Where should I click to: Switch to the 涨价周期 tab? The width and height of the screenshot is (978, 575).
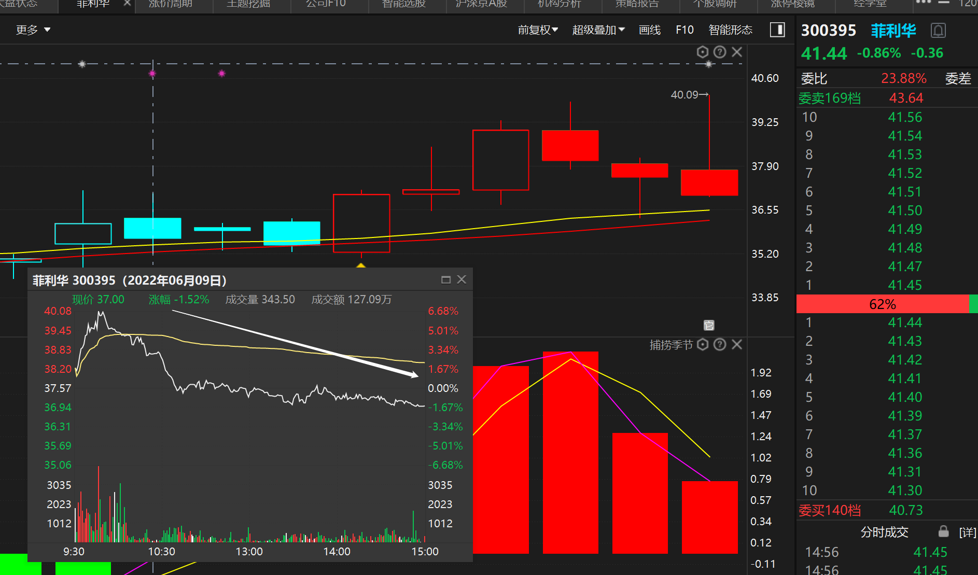coord(171,4)
